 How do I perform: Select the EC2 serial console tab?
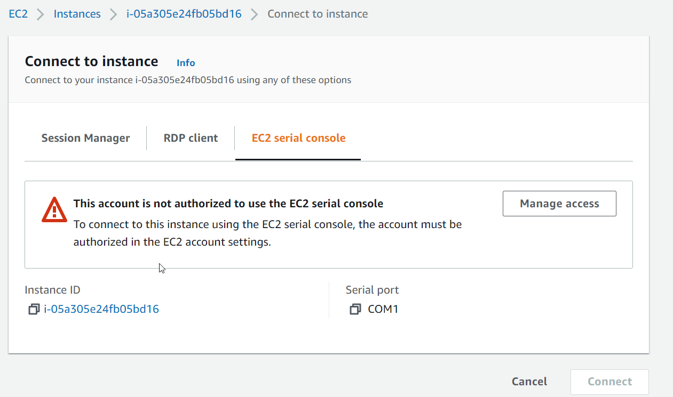point(298,138)
